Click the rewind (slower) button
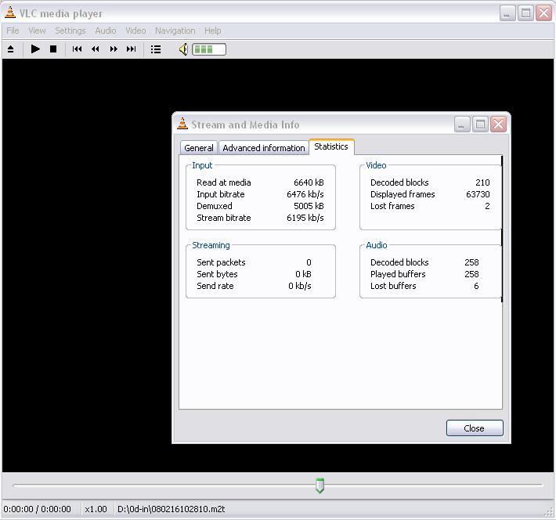The image size is (556, 520). [x=96, y=49]
